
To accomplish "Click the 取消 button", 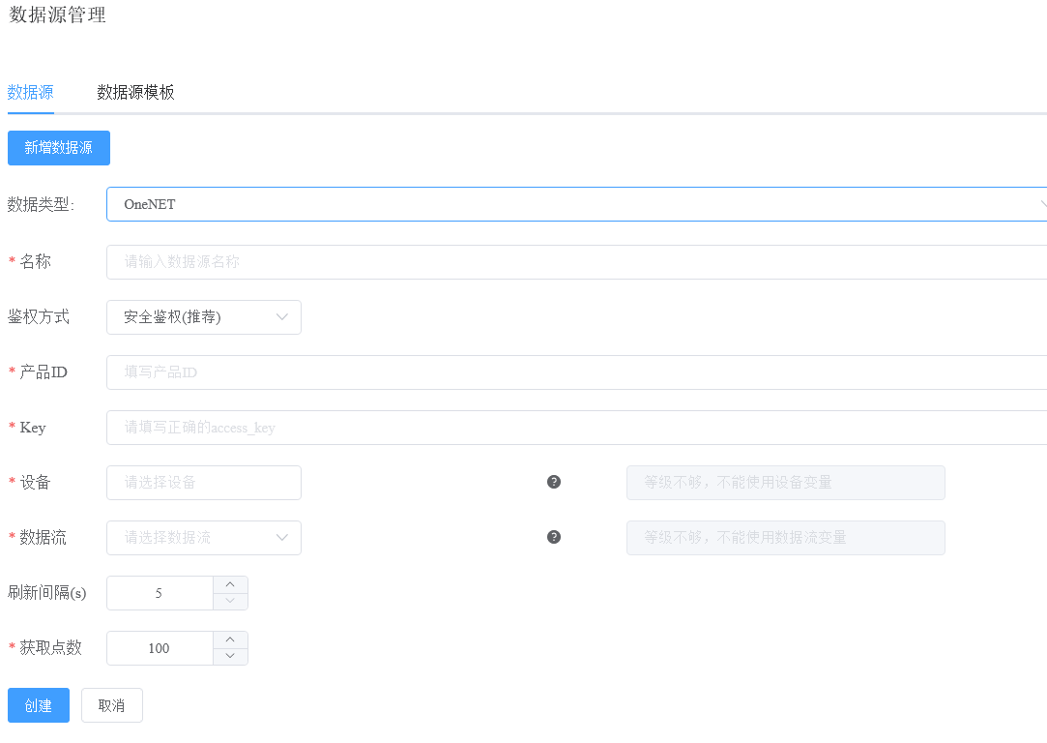I will point(112,705).
